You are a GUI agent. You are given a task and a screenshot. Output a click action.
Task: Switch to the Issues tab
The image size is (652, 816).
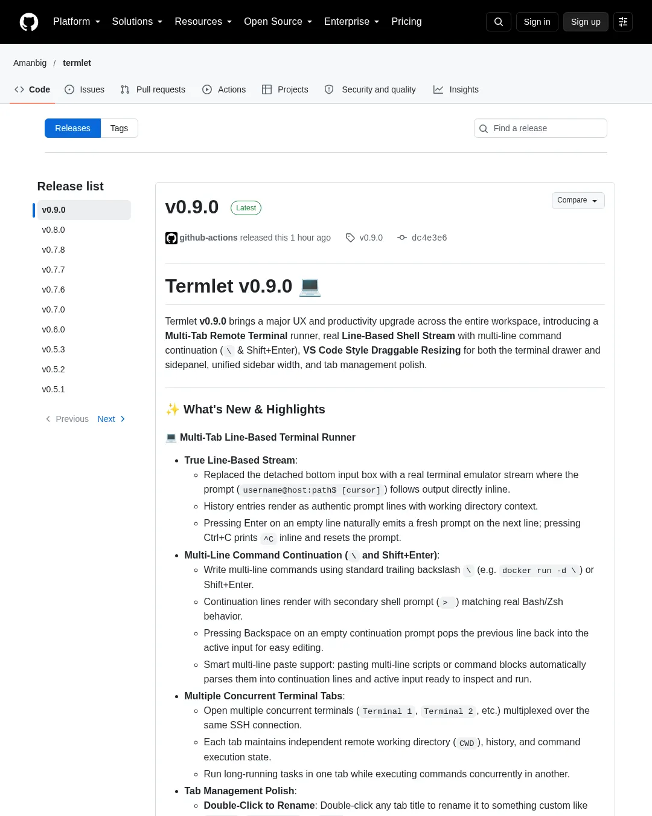[85, 89]
